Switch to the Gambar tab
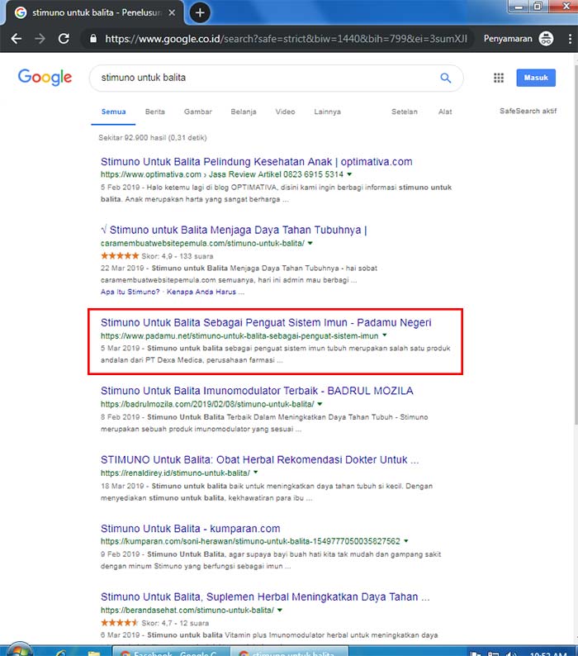This screenshot has width=578, height=656. click(198, 112)
